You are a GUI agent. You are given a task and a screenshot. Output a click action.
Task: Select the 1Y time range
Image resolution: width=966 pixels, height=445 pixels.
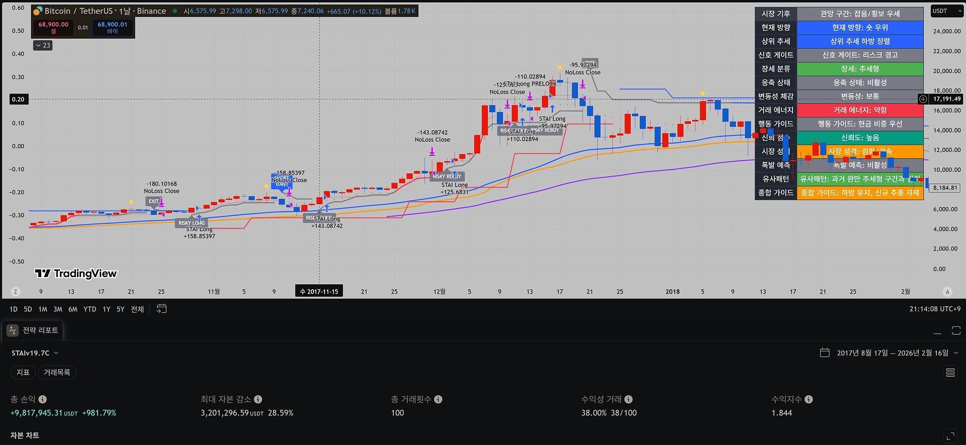(106, 309)
